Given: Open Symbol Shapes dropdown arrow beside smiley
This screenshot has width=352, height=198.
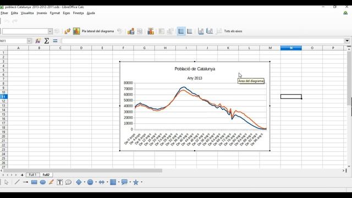Looking at the screenshot, I should (x=96, y=182).
